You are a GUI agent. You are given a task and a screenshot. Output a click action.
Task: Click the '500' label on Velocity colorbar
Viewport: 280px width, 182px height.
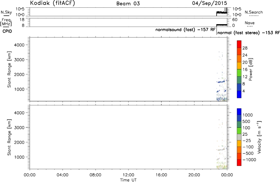pyautogui.click(x=246, y=121)
